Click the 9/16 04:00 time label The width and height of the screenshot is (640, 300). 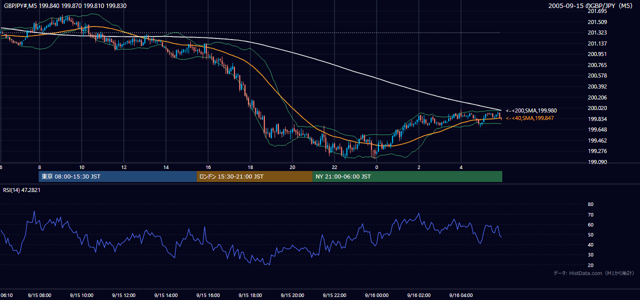461,295
